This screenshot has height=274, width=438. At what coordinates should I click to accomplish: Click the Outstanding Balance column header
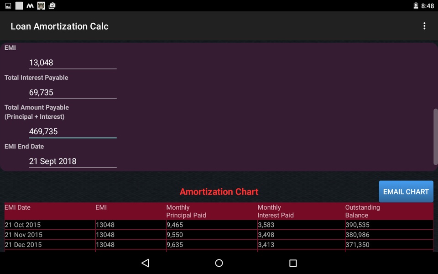(362, 211)
